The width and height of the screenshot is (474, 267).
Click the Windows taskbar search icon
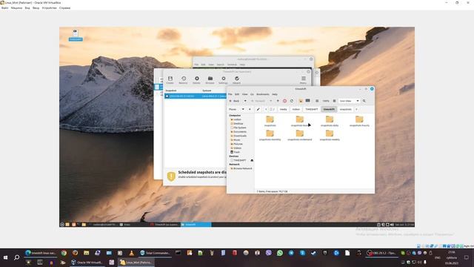pyautogui.click(x=16, y=257)
